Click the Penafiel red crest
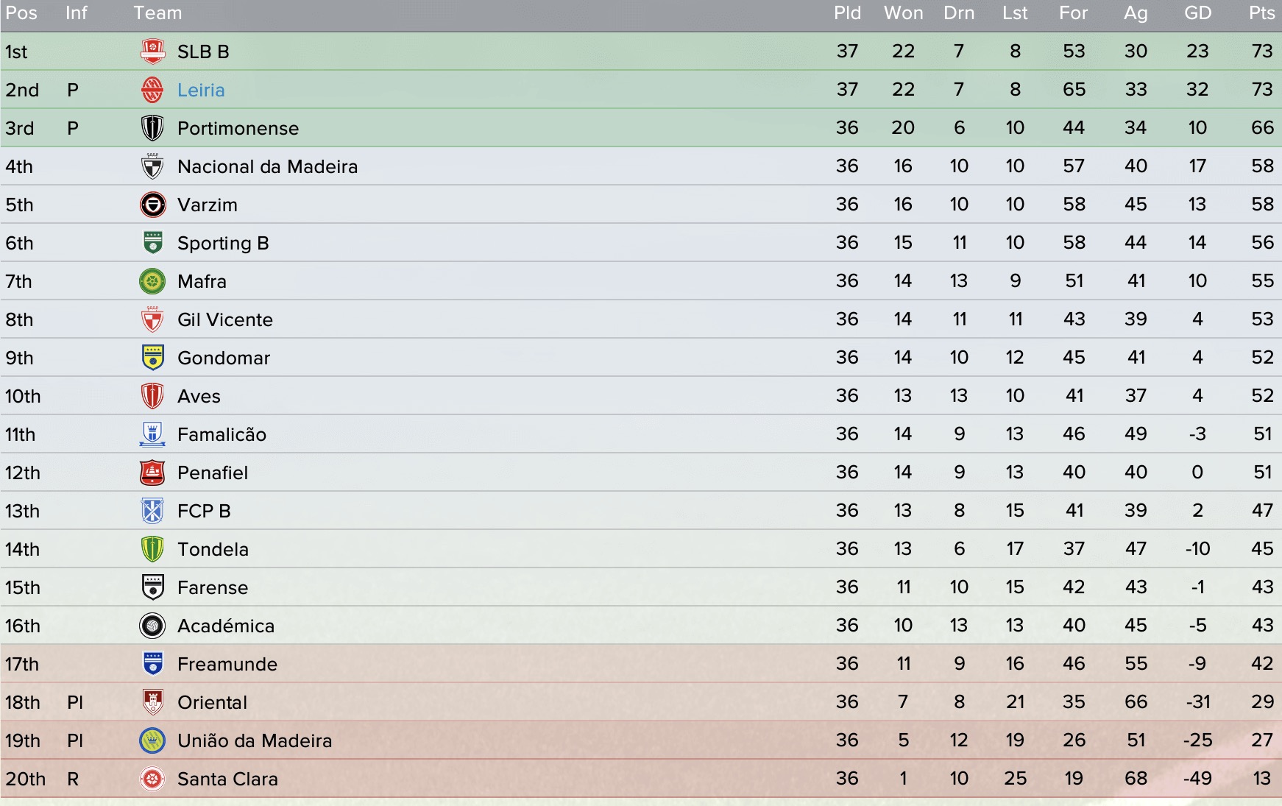 (x=152, y=473)
